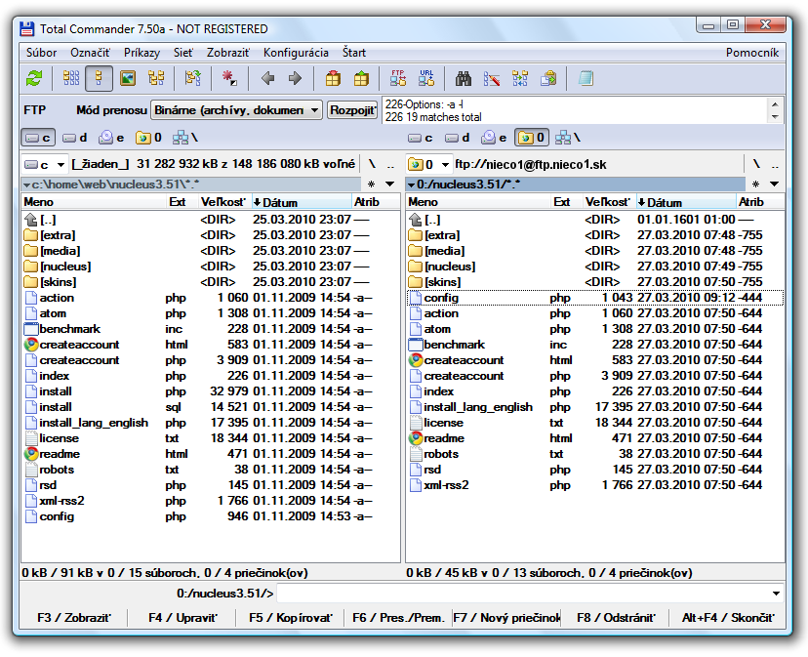Refresh the source panel with the green arrows icon

coord(34,78)
